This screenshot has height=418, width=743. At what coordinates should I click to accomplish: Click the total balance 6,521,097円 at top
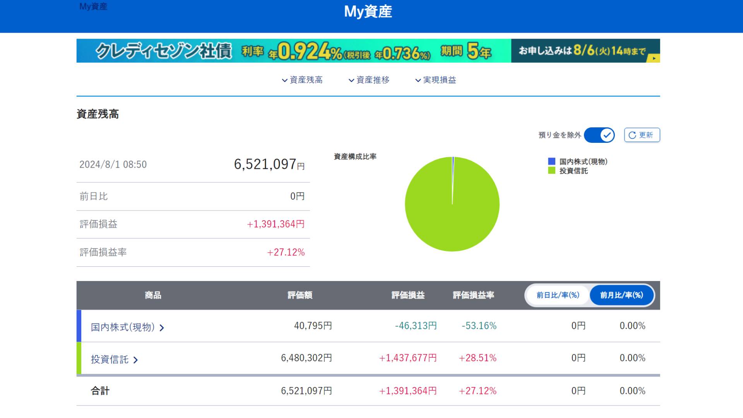[x=269, y=164]
